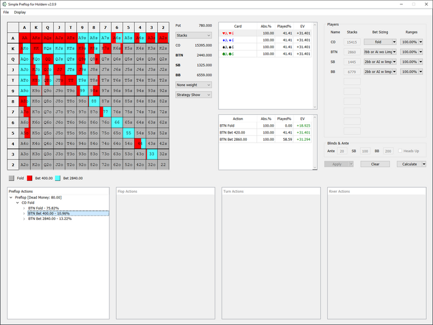Select BTN Fold - 75.82% tree item

point(43,208)
